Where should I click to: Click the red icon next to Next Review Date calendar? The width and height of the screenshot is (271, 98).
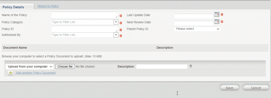click(222, 22)
